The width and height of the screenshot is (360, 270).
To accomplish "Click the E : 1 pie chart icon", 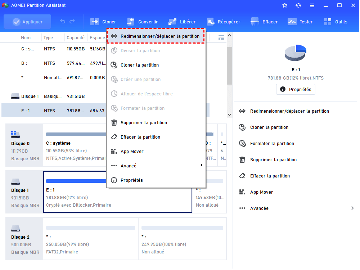I will pos(296,53).
